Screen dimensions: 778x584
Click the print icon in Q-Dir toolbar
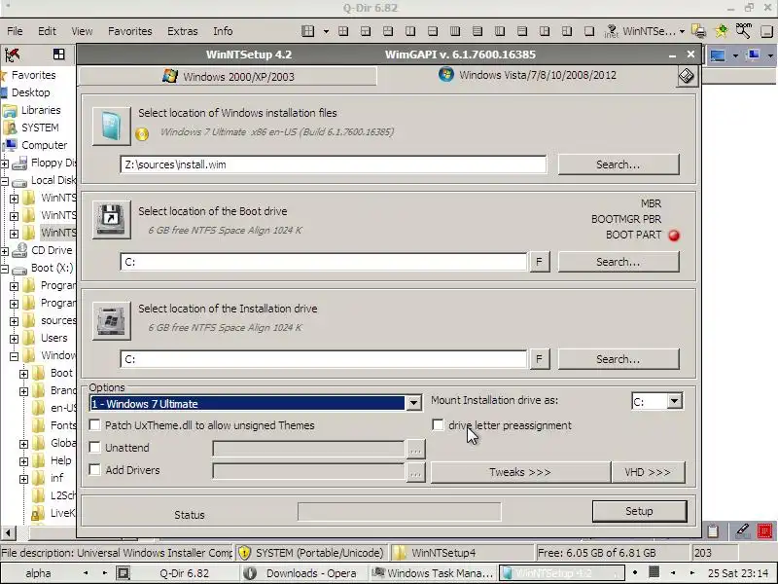[698, 31]
